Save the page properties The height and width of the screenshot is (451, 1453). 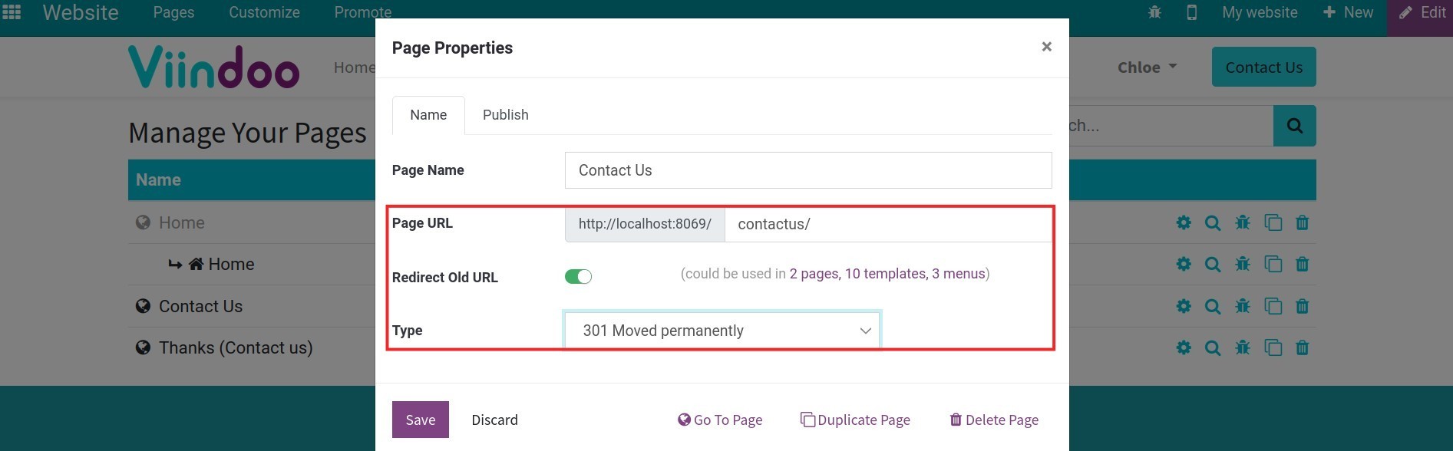tap(421, 420)
